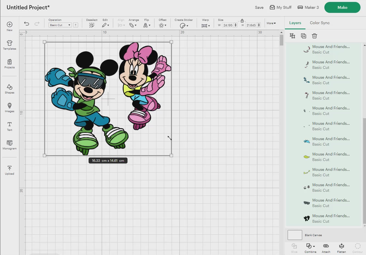Undo the last action
Image resolution: width=366 pixels, height=255 pixels.
(x=27, y=24)
